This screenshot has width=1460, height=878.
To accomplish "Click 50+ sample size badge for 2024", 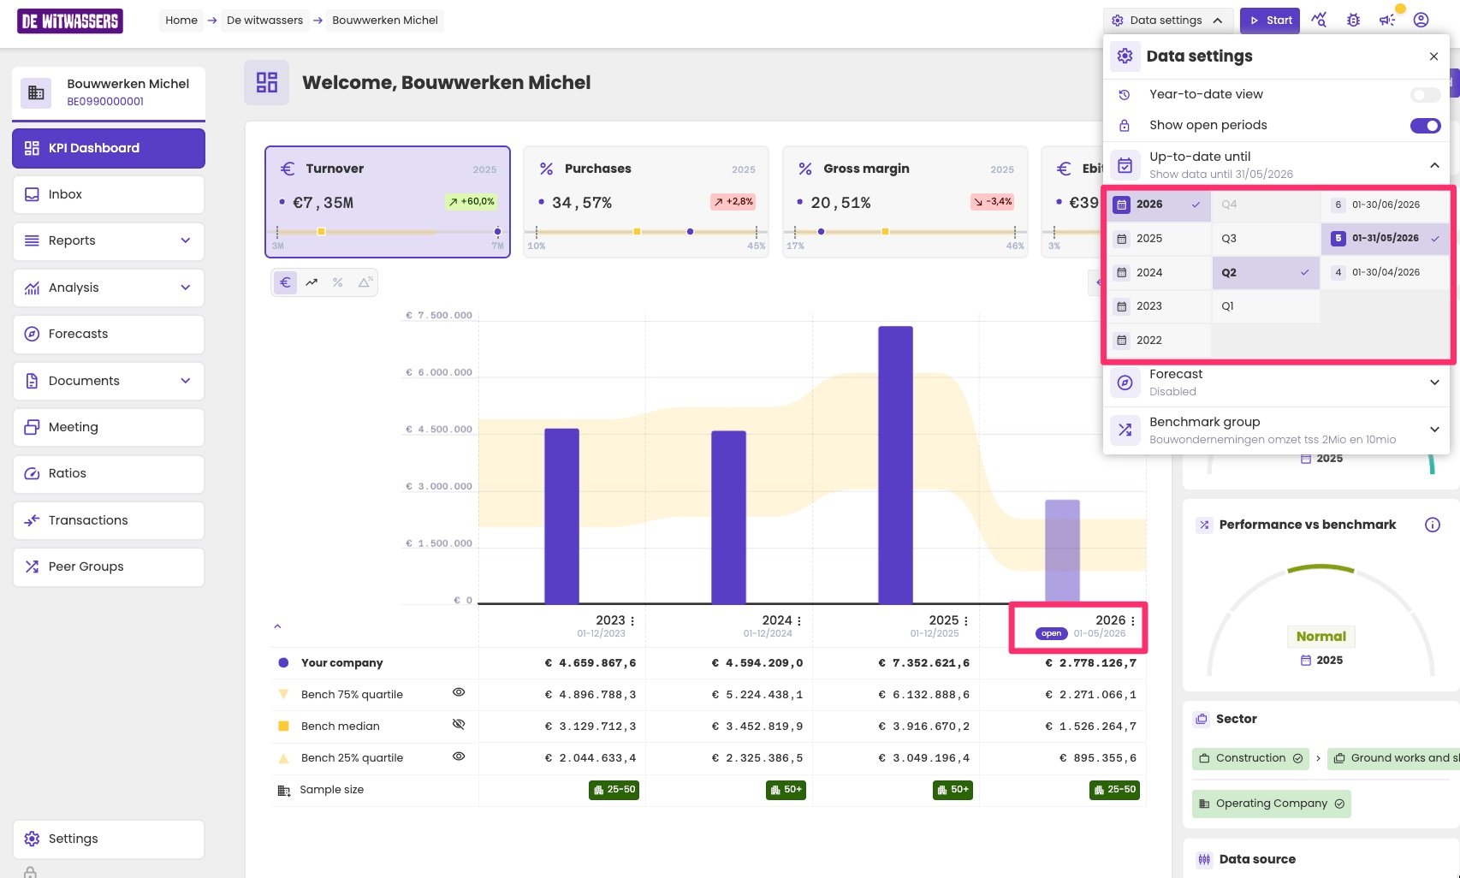I will pyautogui.click(x=786, y=790).
